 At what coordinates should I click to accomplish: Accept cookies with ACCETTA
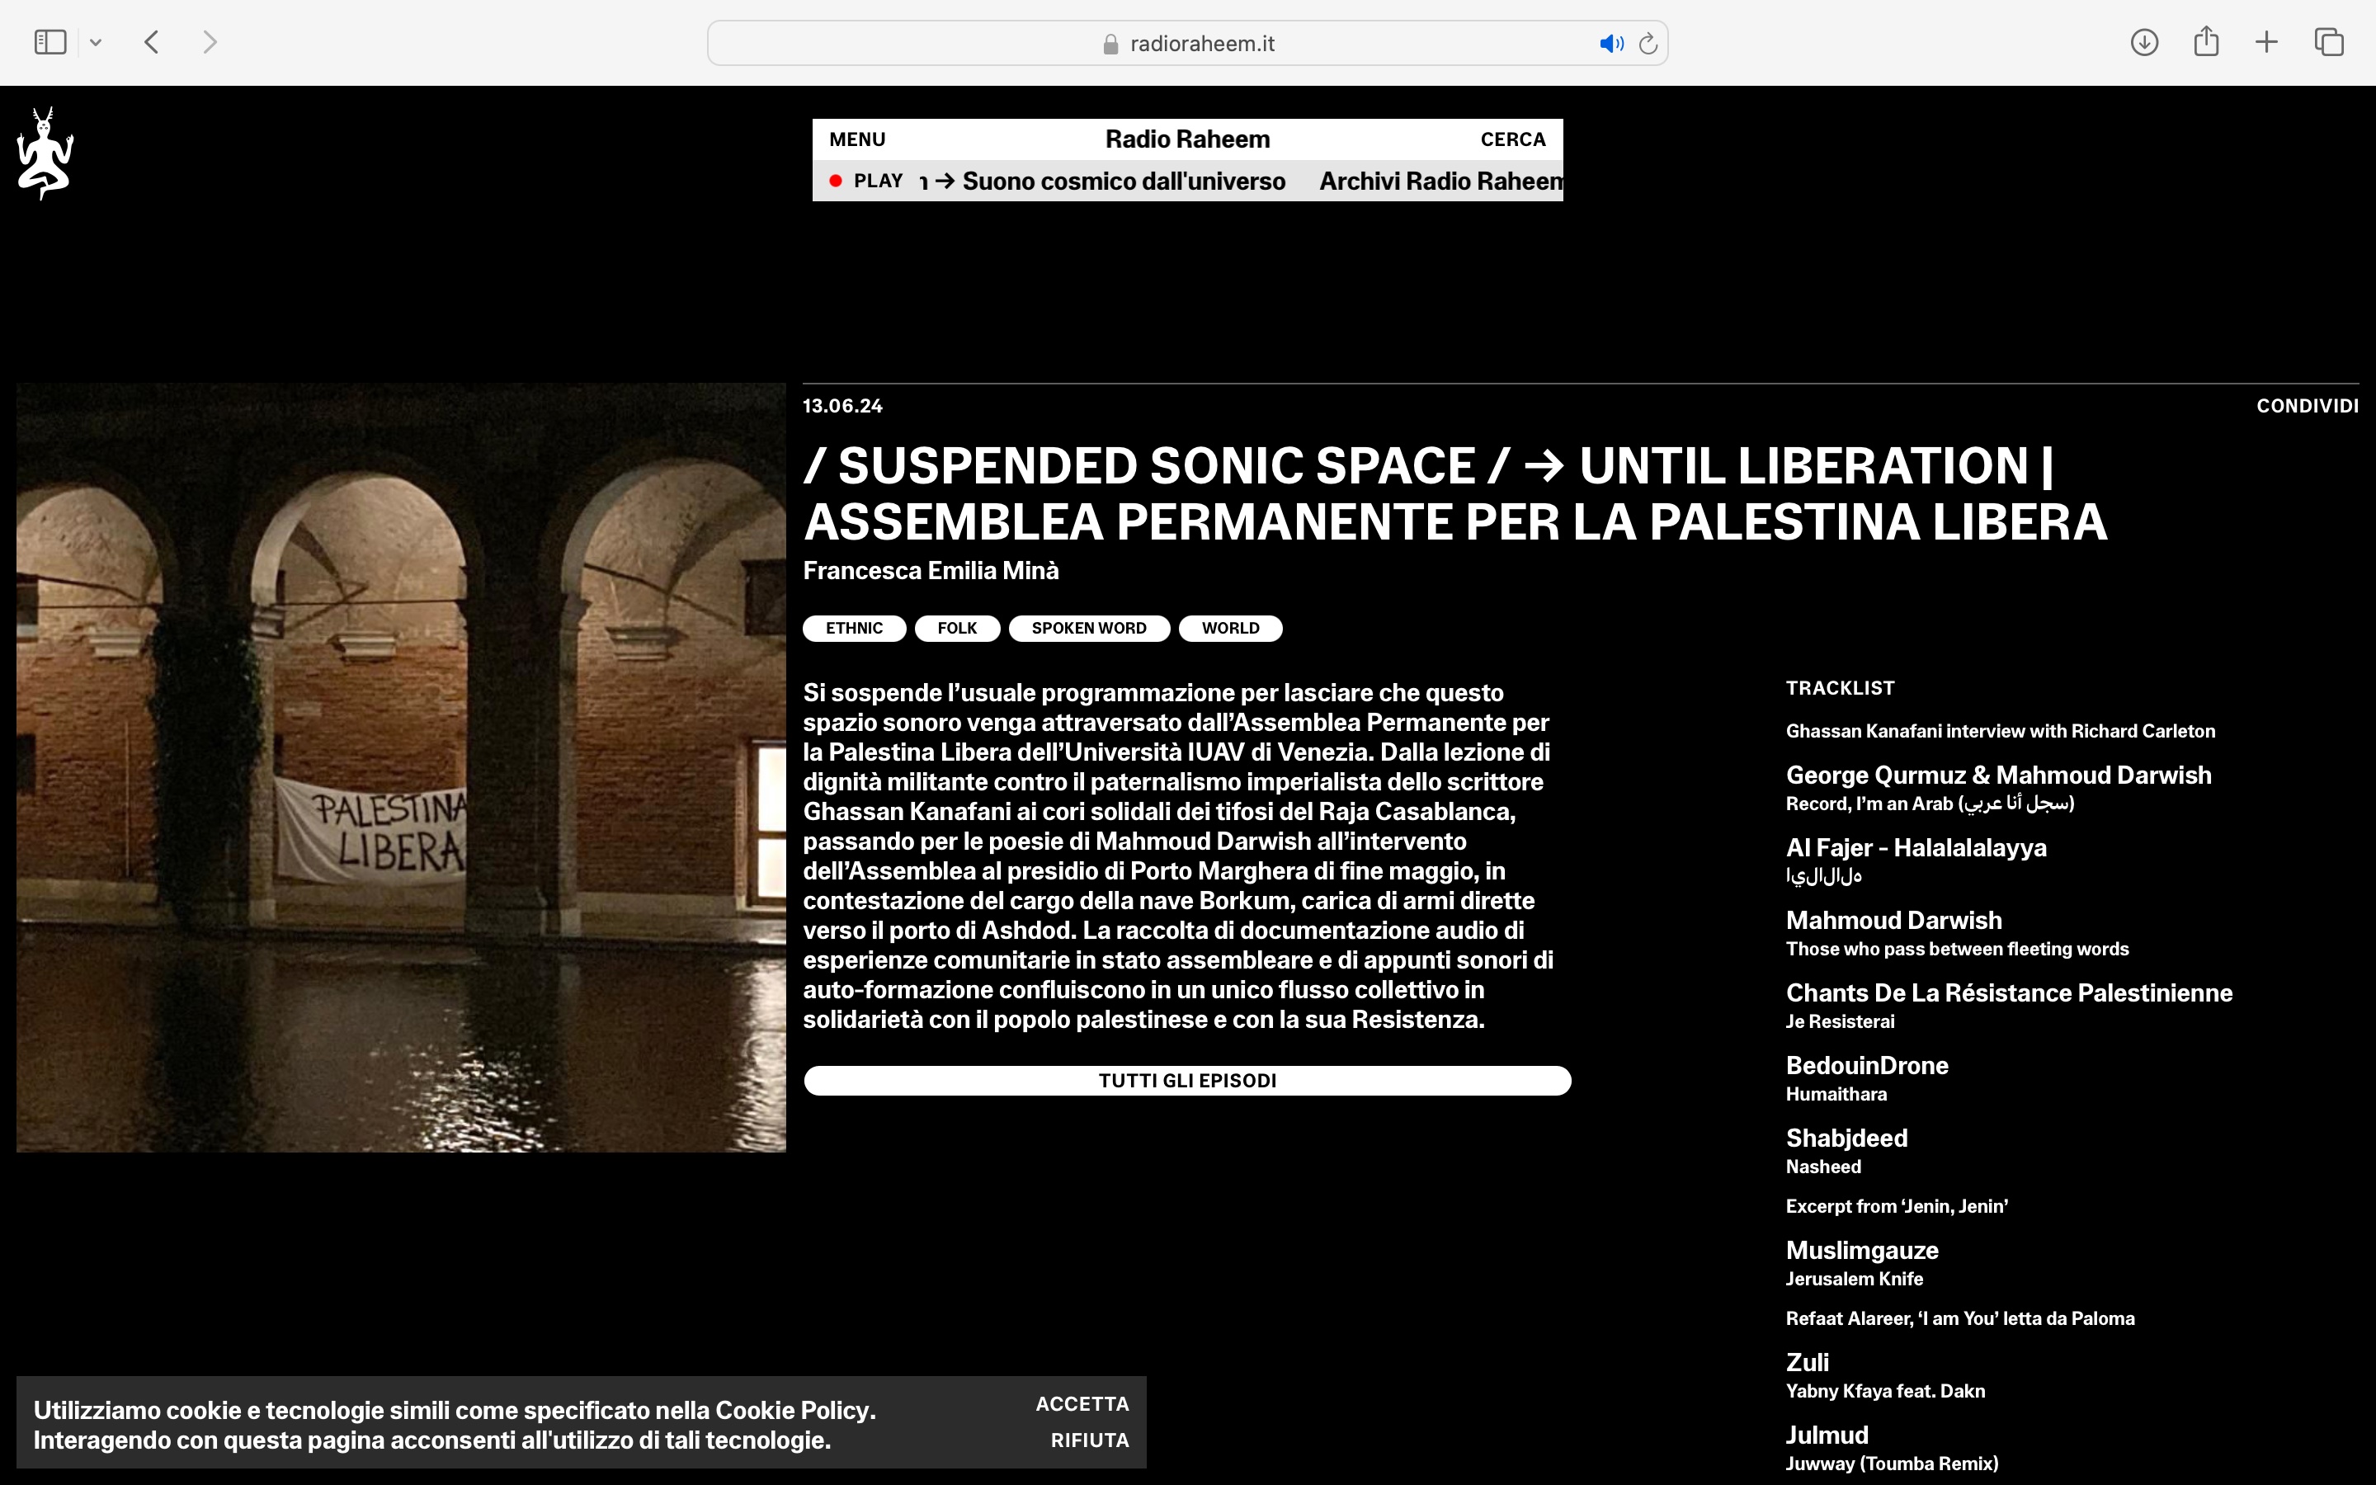pos(1082,1404)
